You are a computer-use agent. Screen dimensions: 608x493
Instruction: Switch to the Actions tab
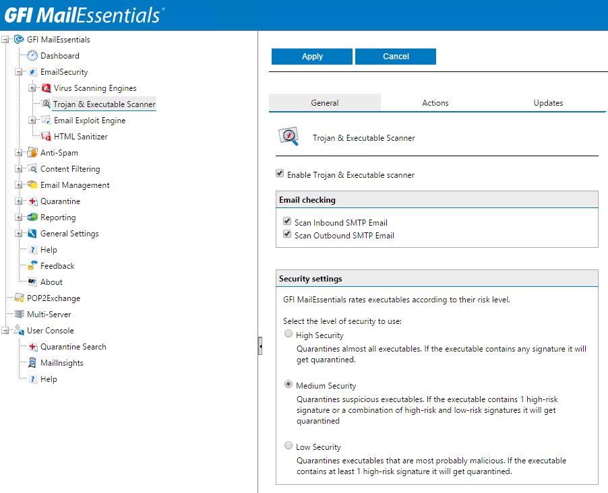tap(435, 102)
